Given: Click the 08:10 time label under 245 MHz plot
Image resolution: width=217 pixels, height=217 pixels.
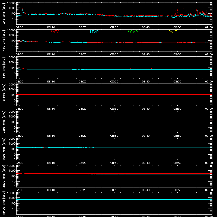Looking at the screenshot, I should pos(51,27).
